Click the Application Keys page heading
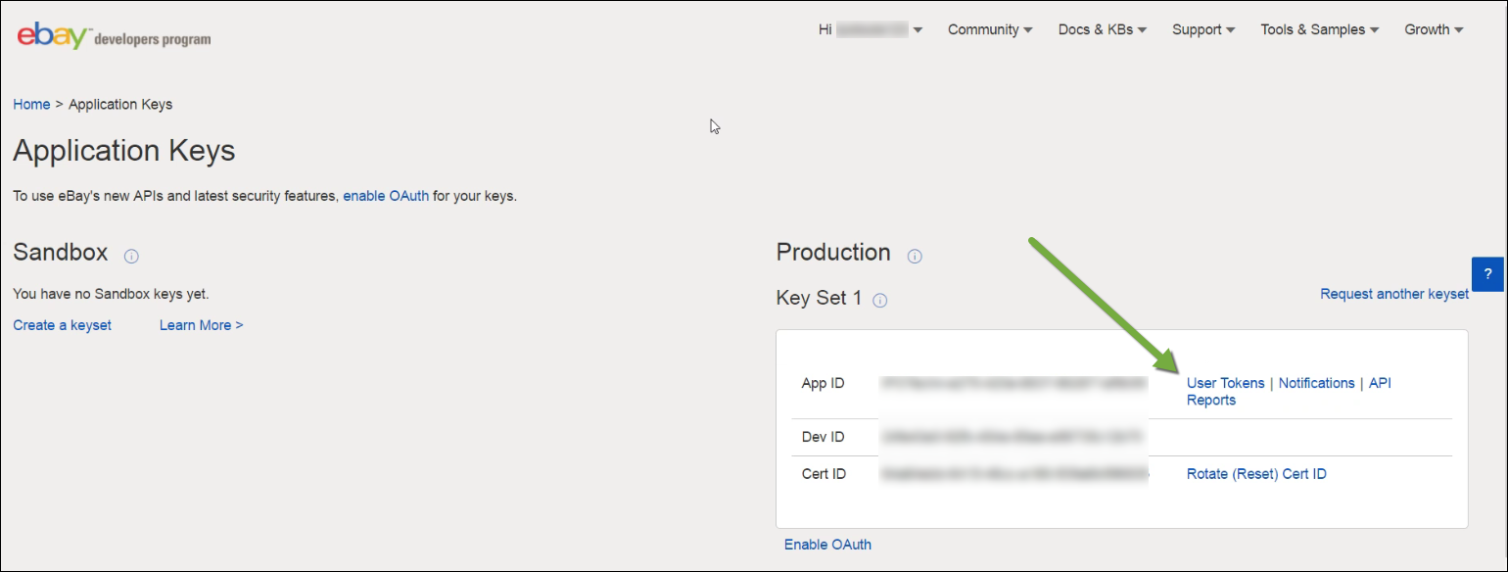The width and height of the screenshot is (1508, 572). tap(124, 152)
